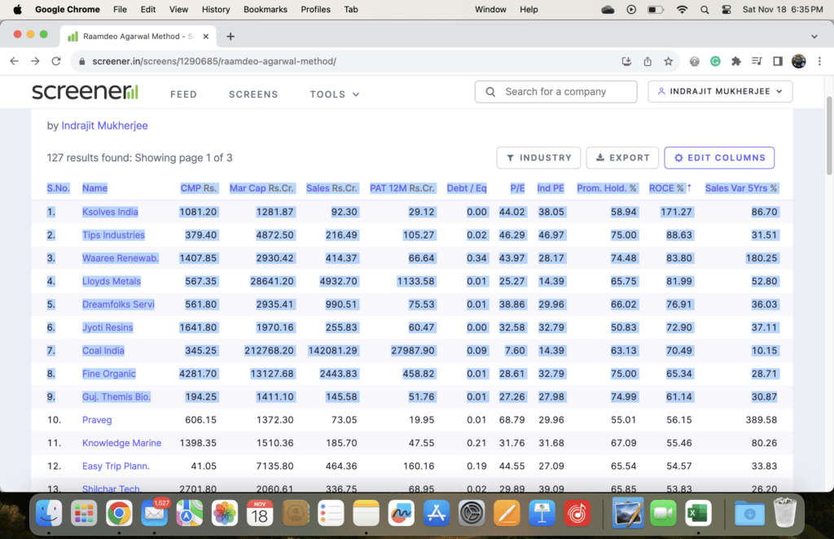Sort by Sales Var 5Yrs % column
Viewport: 834px width, 539px height.
pos(741,188)
